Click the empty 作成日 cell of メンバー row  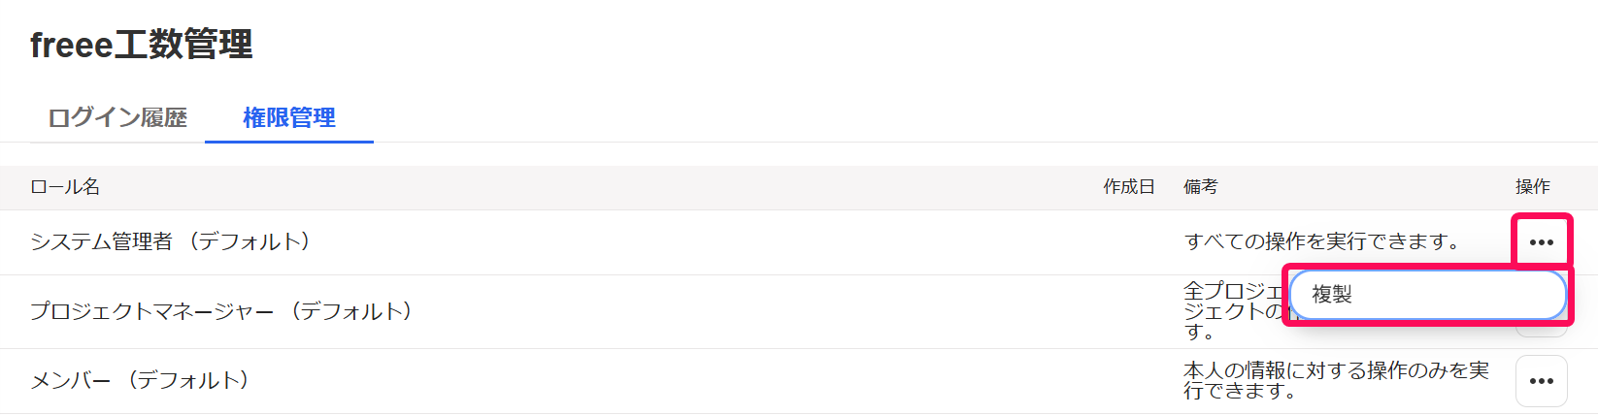point(1129,381)
